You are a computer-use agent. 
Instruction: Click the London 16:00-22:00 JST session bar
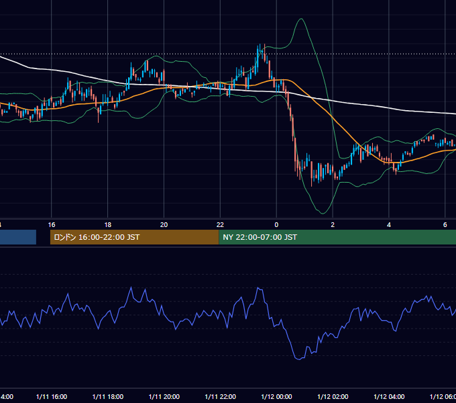134,237
